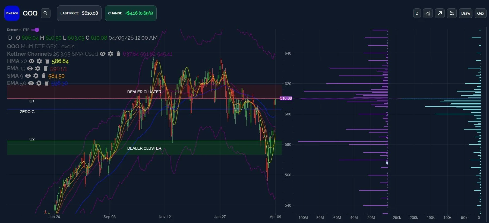Click the lower green DEALER CLUSTER label
The width and height of the screenshot is (489, 223).
(144, 148)
